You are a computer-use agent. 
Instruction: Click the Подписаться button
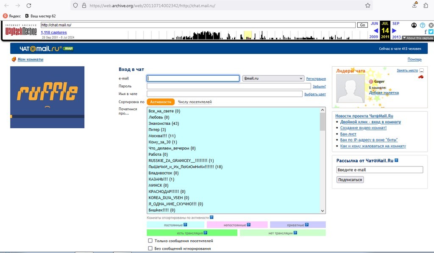[350, 180]
